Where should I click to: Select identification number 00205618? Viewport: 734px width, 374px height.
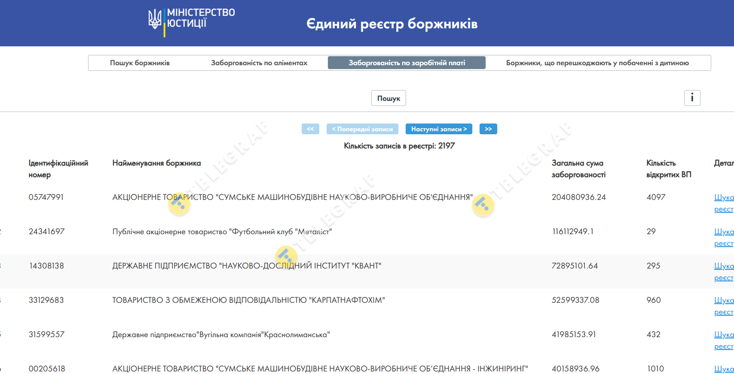(x=47, y=369)
